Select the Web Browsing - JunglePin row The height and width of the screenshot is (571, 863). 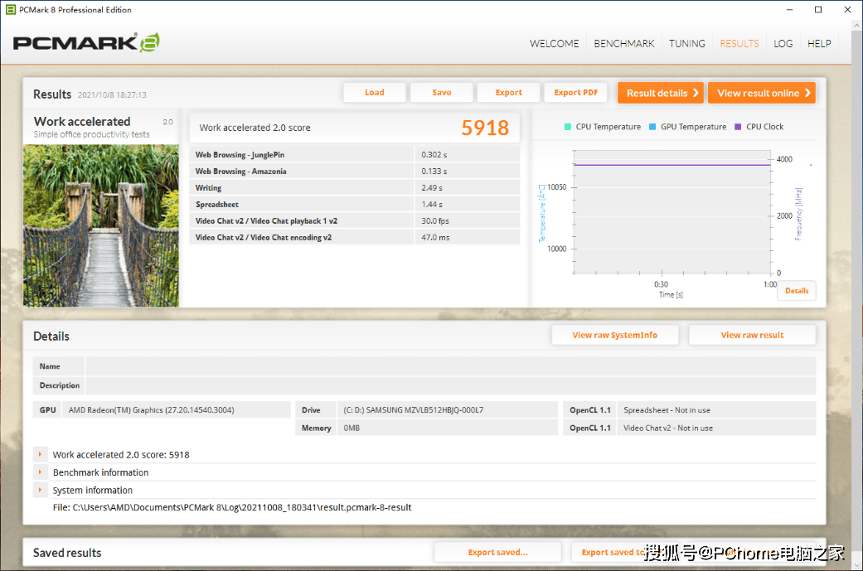[355, 155]
